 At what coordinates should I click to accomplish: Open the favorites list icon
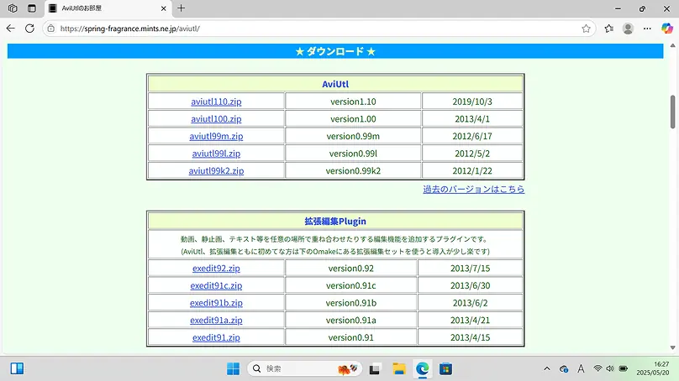tap(609, 29)
